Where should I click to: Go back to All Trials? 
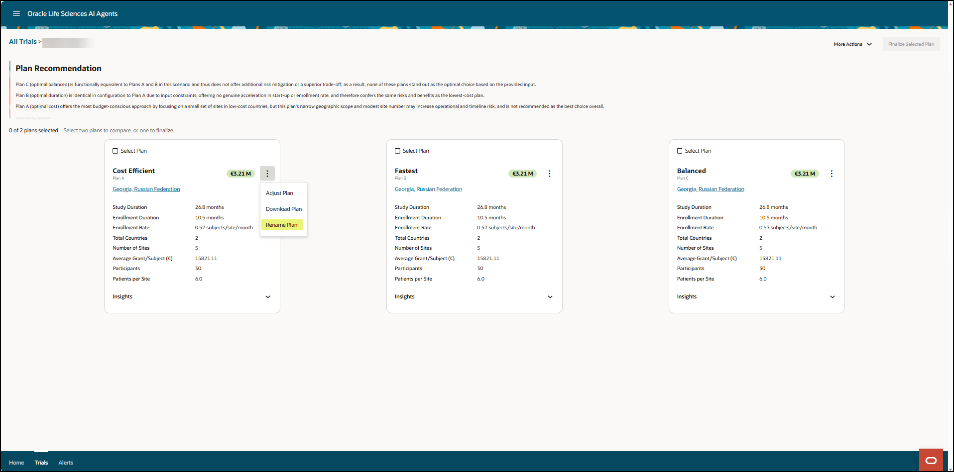tap(23, 42)
